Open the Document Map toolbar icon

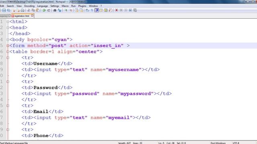(106, 10)
